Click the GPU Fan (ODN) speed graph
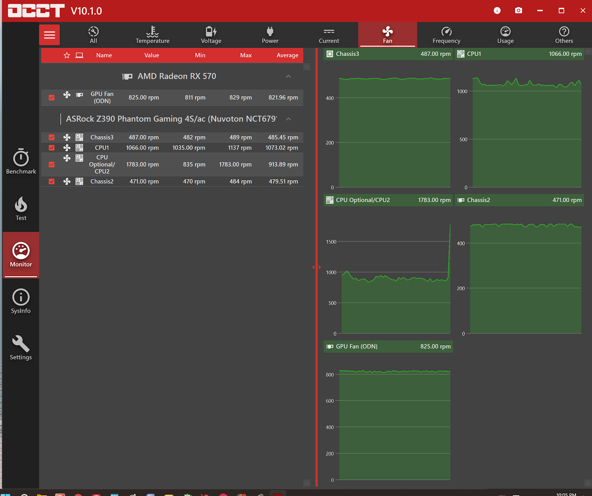Screen dimensions: 592x496 pyautogui.click(x=388, y=418)
